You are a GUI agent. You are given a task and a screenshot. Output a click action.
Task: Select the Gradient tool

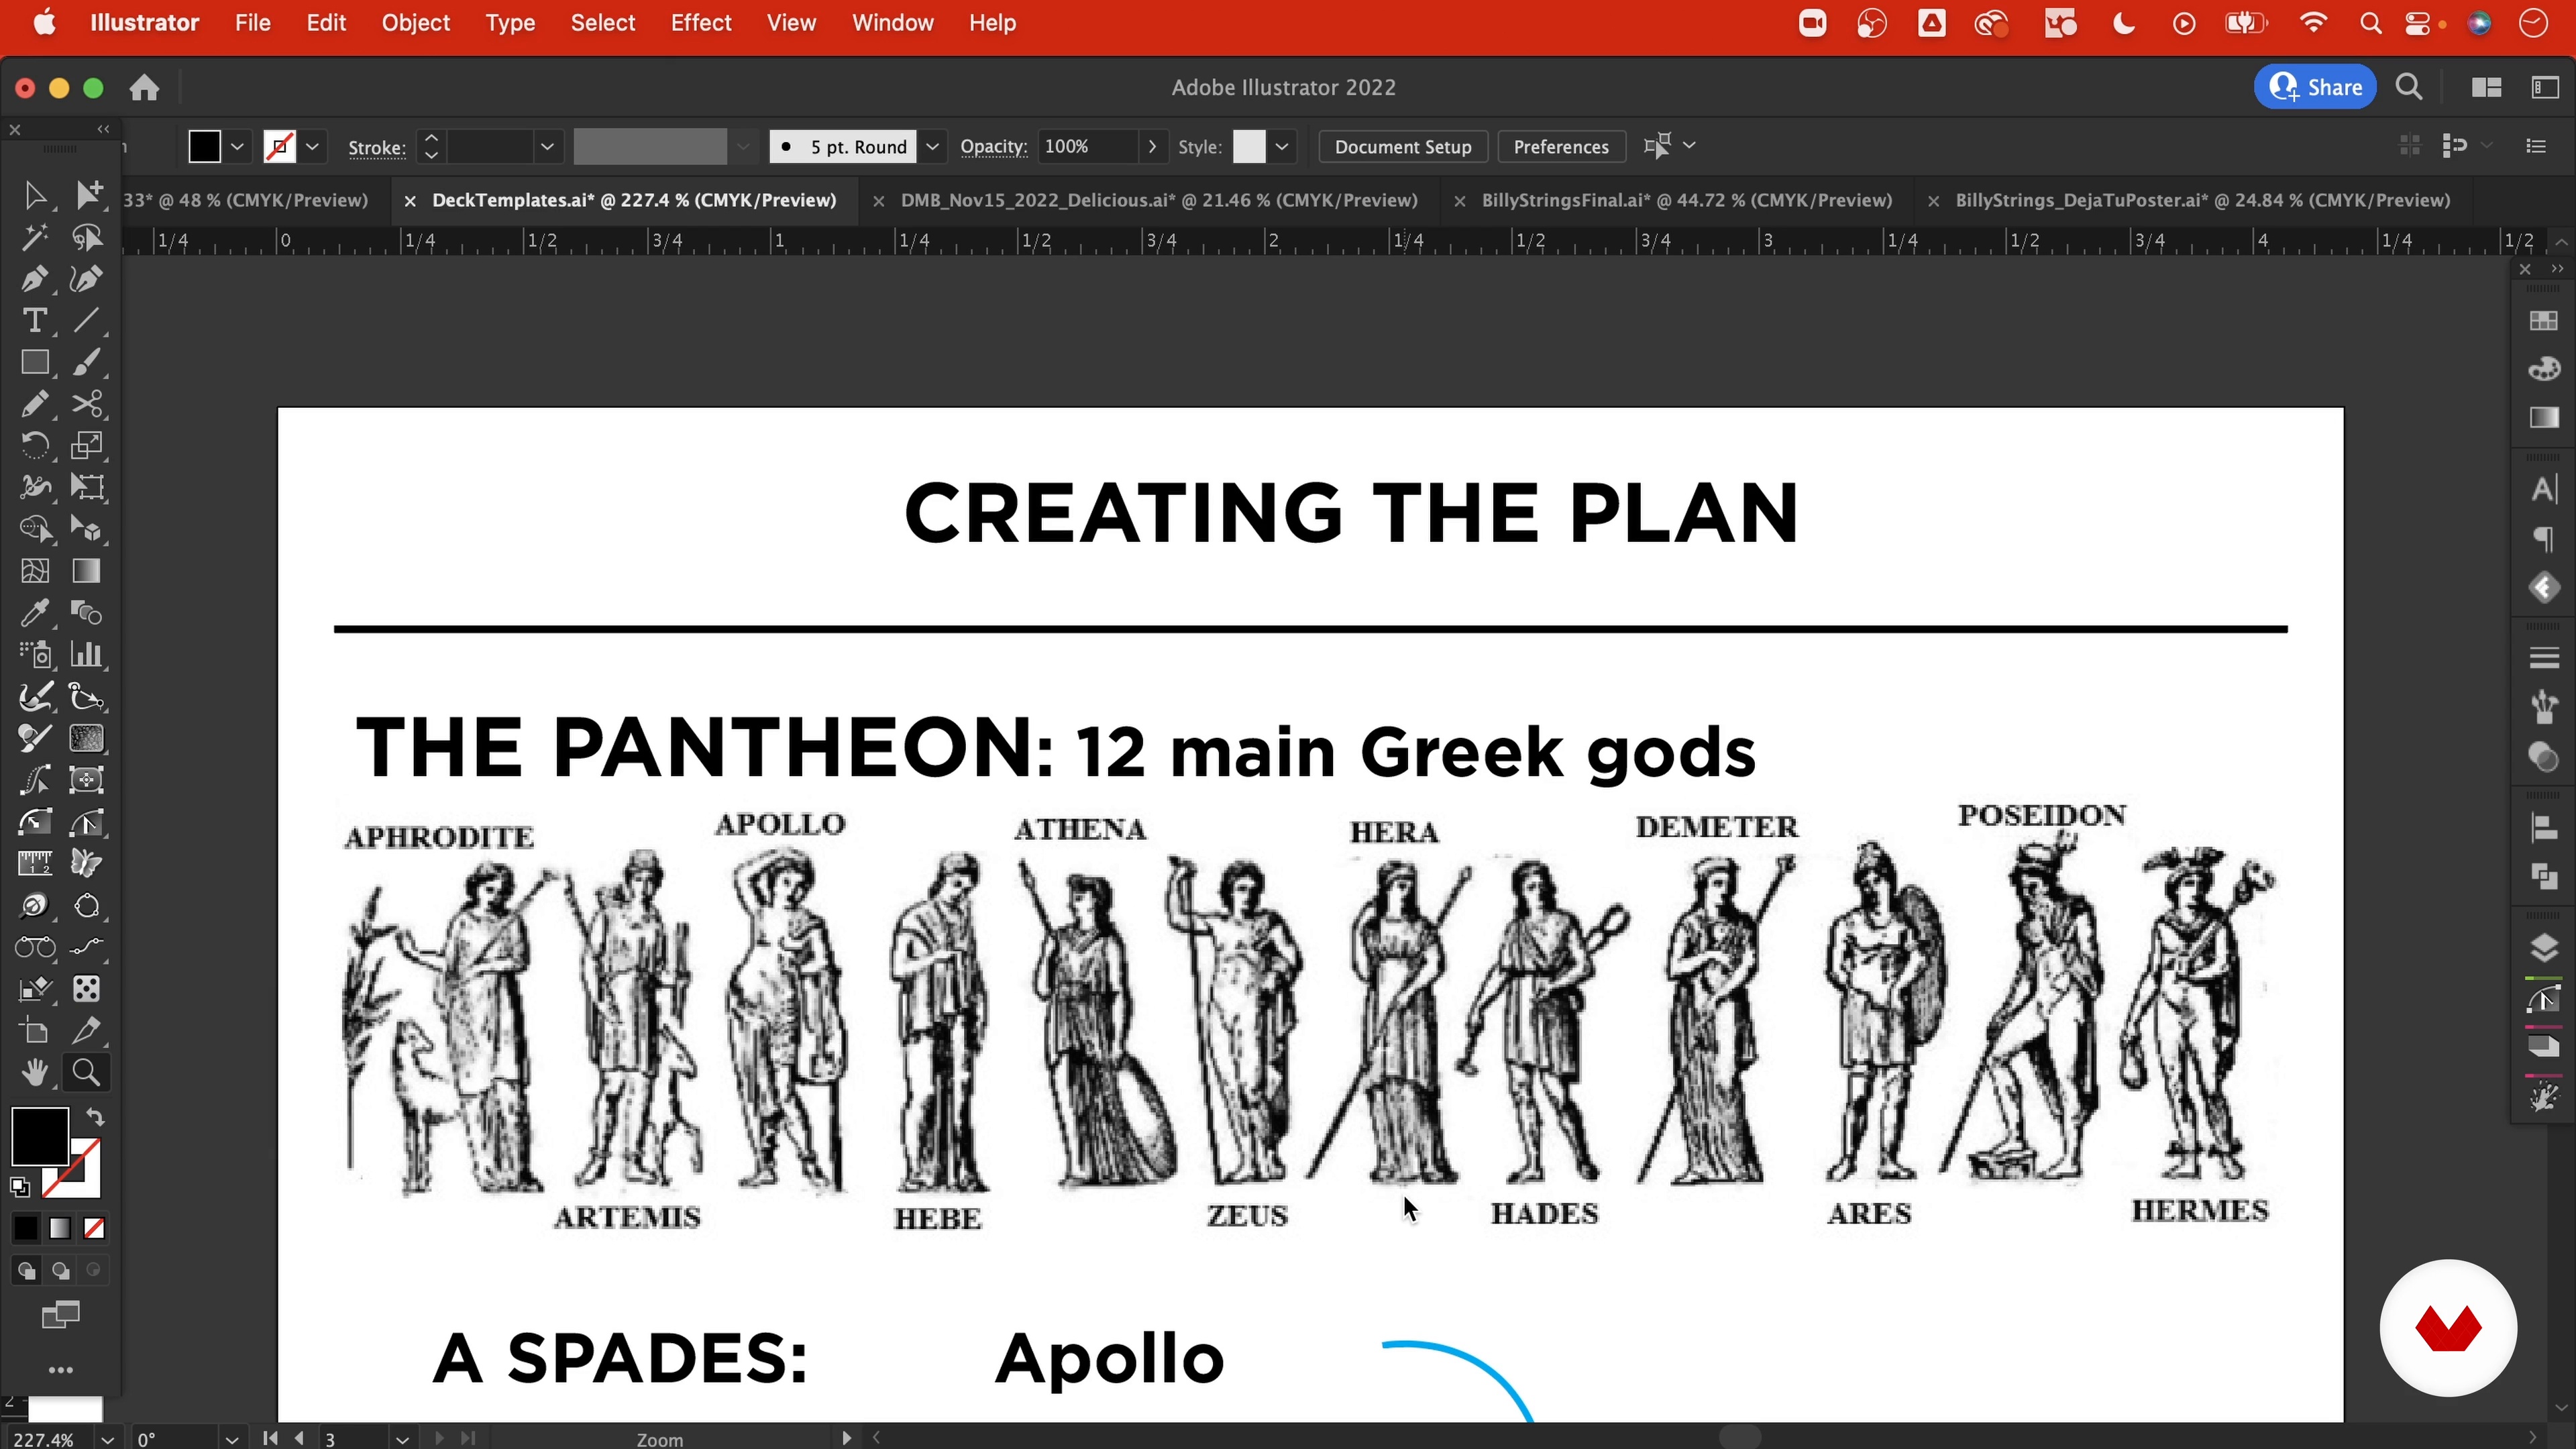pos(88,571)
